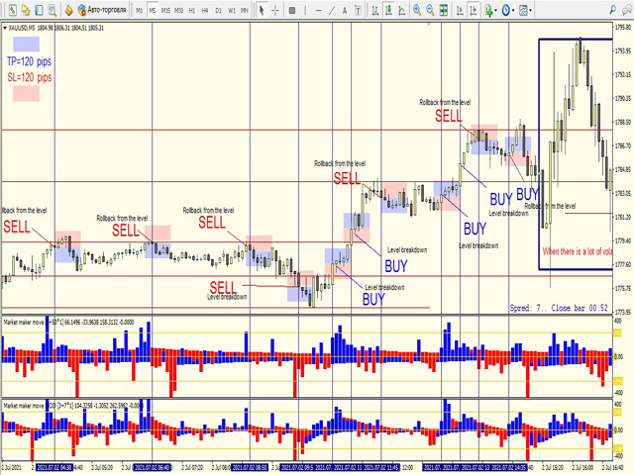The image size is (634, 475).
Task: Switch to line chart display
Action: coord(402,10)
